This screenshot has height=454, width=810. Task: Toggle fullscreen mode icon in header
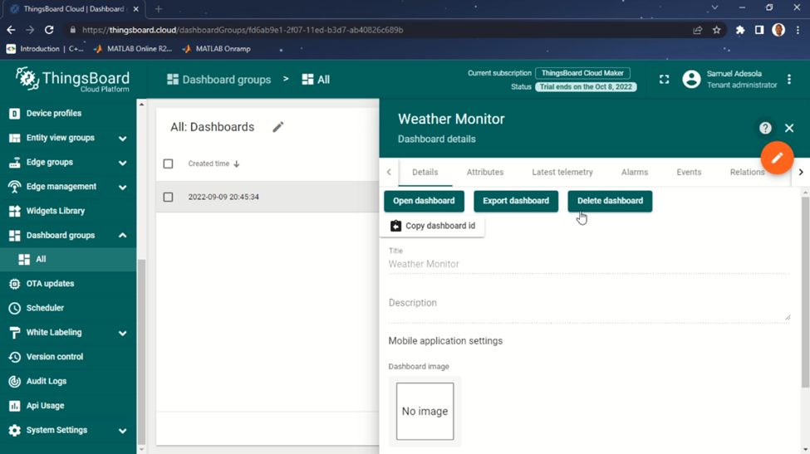coord(665,80)
